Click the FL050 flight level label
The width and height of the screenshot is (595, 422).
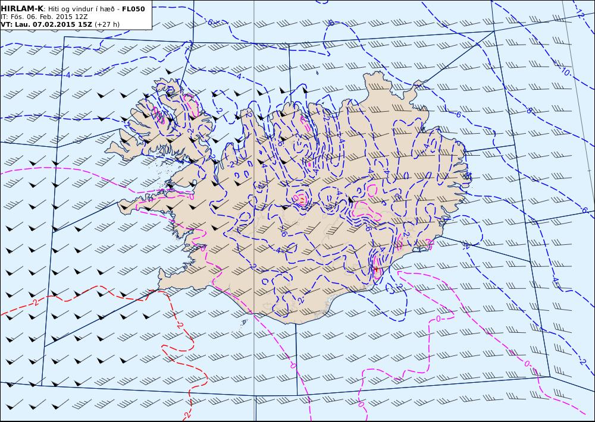click(133, 9)
